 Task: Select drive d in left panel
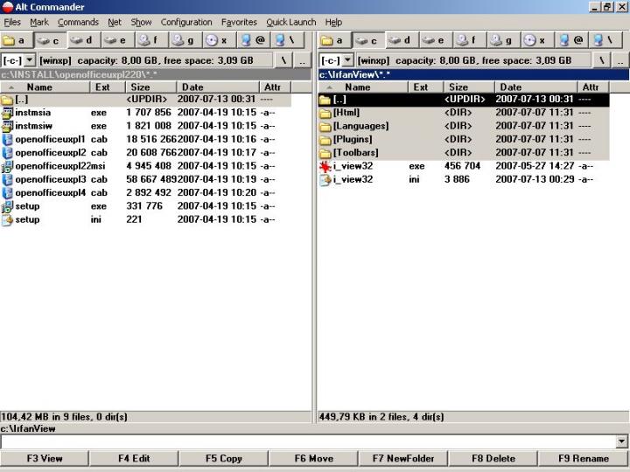pyautogui.click(x=82, y=40)
